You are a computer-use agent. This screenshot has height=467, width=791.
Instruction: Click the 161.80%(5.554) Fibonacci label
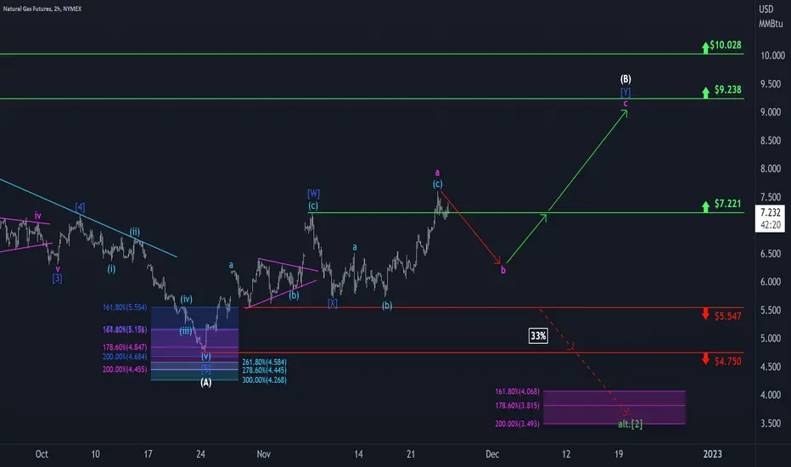[125, 307]
